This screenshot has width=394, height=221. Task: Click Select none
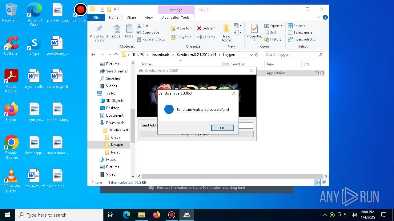click(300, 33)
